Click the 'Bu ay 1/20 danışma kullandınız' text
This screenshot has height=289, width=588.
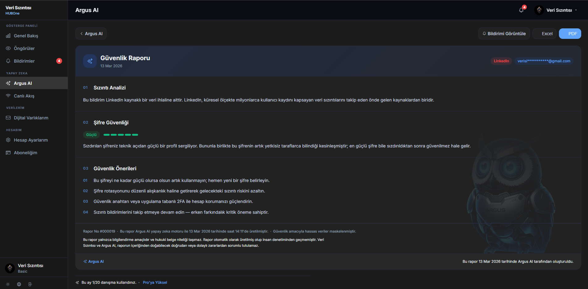[x=109, y=283]
